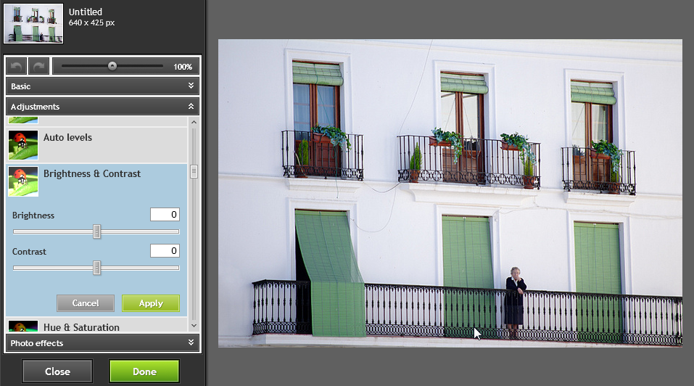Click the Contrast slider handle

pyautogui.click(x=96, y=268)
